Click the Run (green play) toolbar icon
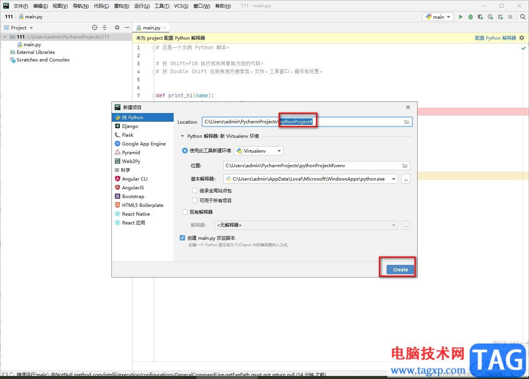Viewport: 529px width, 379px height. tap(461, 17)
